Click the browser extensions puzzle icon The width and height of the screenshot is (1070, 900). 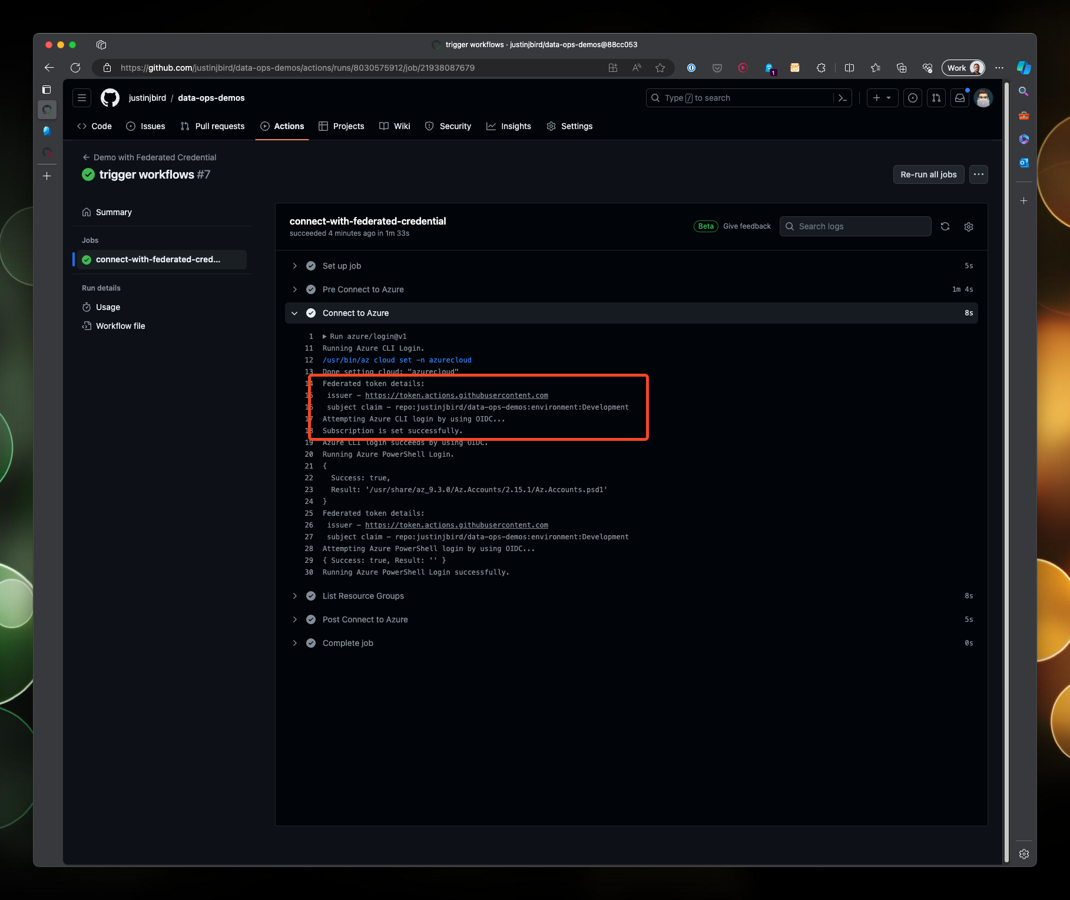click(x=821, y=68)
